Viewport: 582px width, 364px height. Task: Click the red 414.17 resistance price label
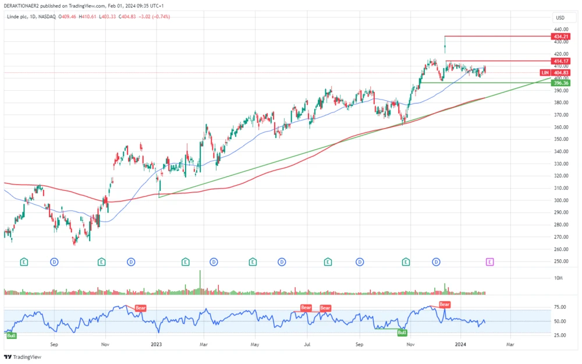560,61
